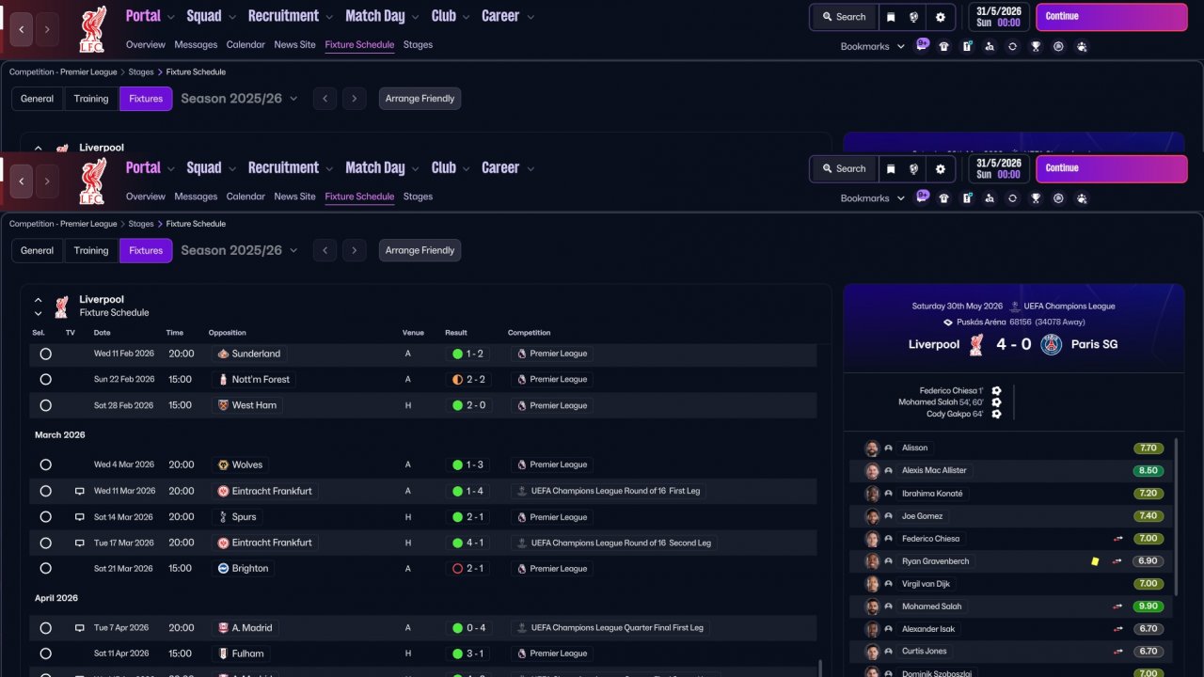1204x677 pixels.
Task: Click the shirt icon in the lower bookmarks row
Action: [943, 198]
